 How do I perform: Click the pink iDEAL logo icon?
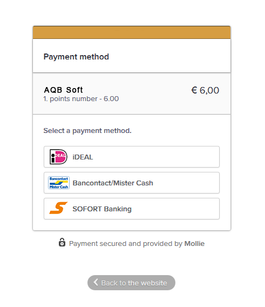click(58, 157)
